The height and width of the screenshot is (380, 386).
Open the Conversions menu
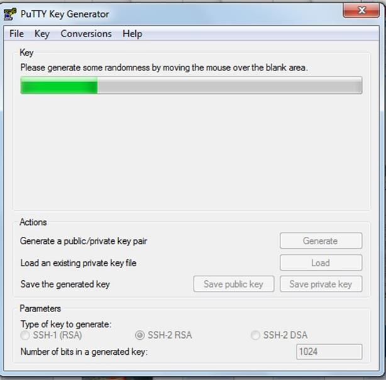(86, 34)
